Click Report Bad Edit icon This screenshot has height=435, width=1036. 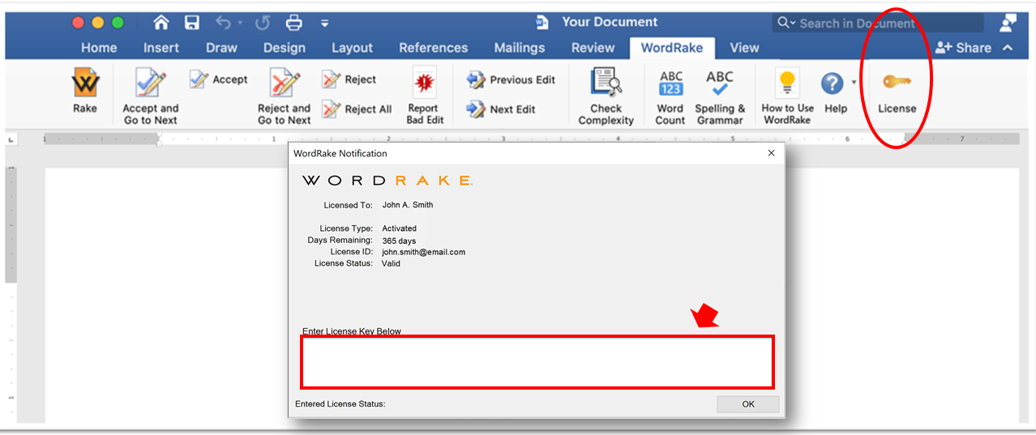425,83
